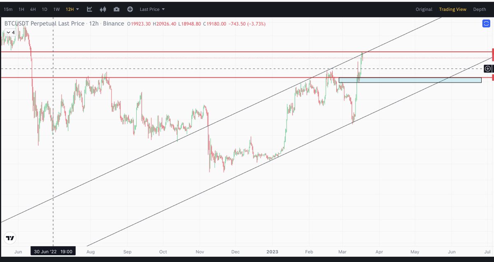This screenshot has height=262, width=494.
Task: Switch to the Original chart view
Action: click(x=424, y=9)
